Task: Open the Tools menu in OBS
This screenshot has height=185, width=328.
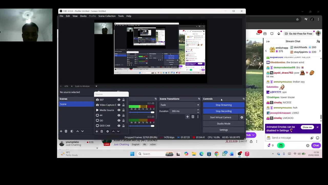Action: 121,16
